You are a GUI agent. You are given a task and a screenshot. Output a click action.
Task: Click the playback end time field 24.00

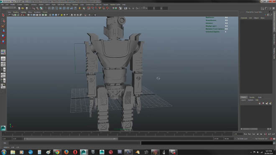[x=218, y=139]
